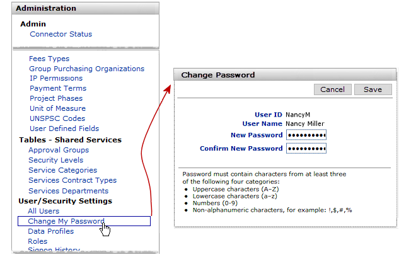The image size is (399, 257).
Task: Open All Users list
Action: pyautogui.click(x=43, y=211)
